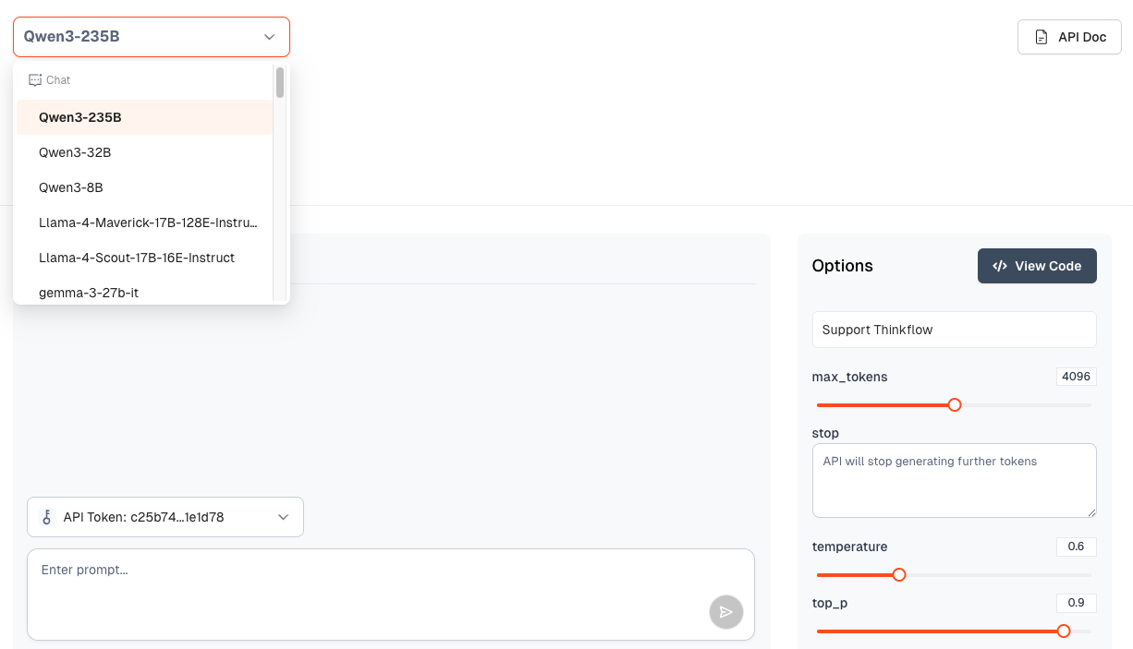Collapse the Qwen3-235B model dropdown chevron
Viewport: 1133px width, 649px height.
[269, 37]
